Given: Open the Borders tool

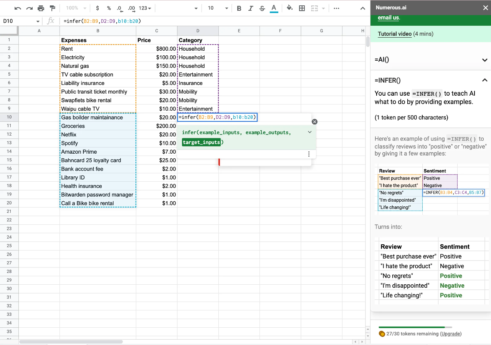Looking at the screenshot, I should 302,8.
